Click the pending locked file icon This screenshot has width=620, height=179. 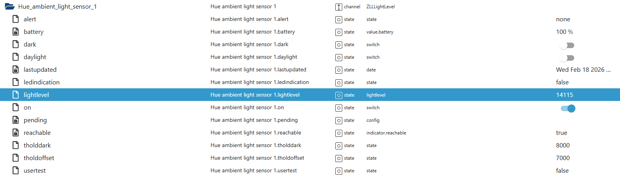click(16, 120)
